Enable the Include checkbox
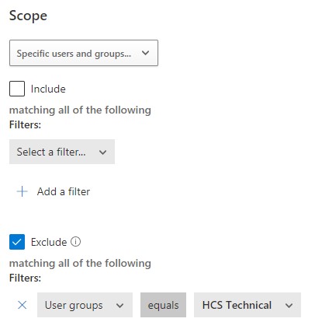Viewport: 315px width, 329px height. tap(17, 89)
